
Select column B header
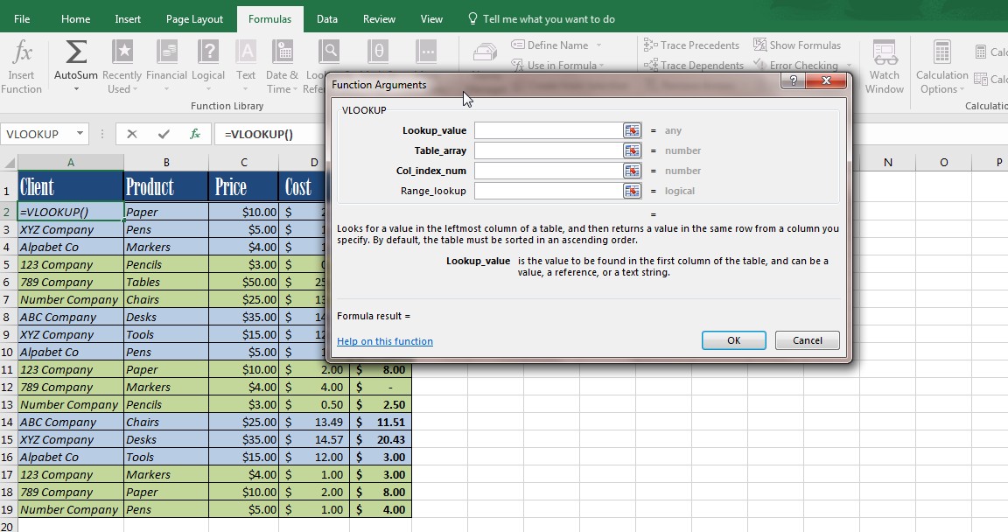coord(166,163)
